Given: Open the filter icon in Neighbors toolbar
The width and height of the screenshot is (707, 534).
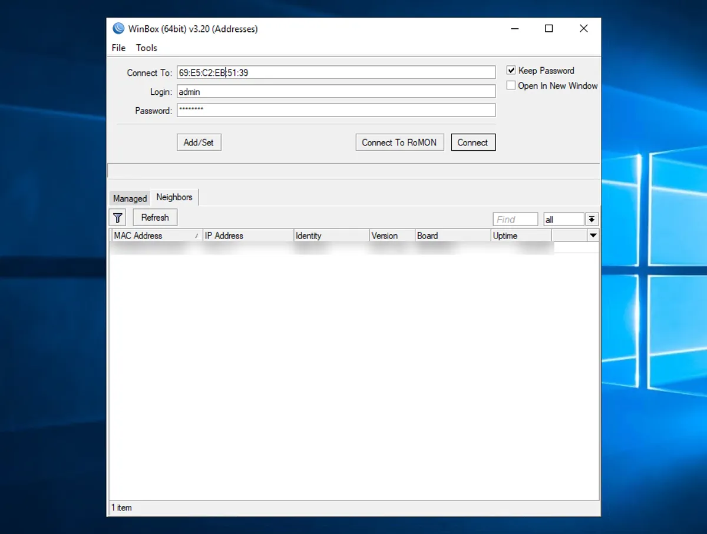Looking at the screenshot, I should pyautogui.click(x=118, y=218).
